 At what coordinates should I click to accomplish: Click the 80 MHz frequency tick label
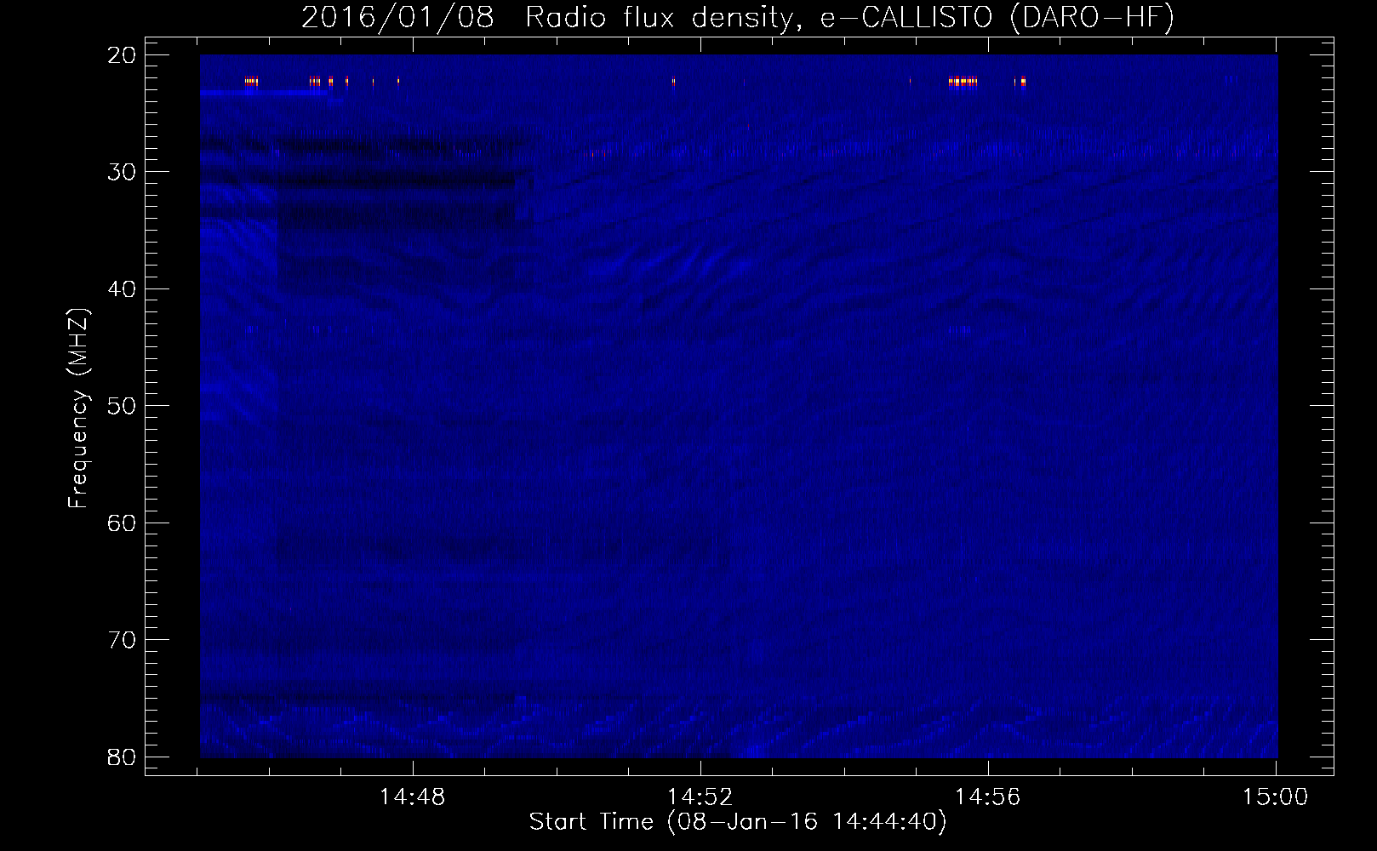pyautogui.click(x=122, y=757)
